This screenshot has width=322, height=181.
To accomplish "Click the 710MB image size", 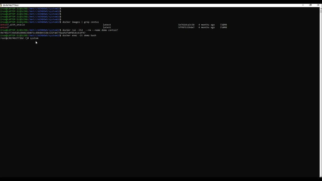I will (223, 27).
